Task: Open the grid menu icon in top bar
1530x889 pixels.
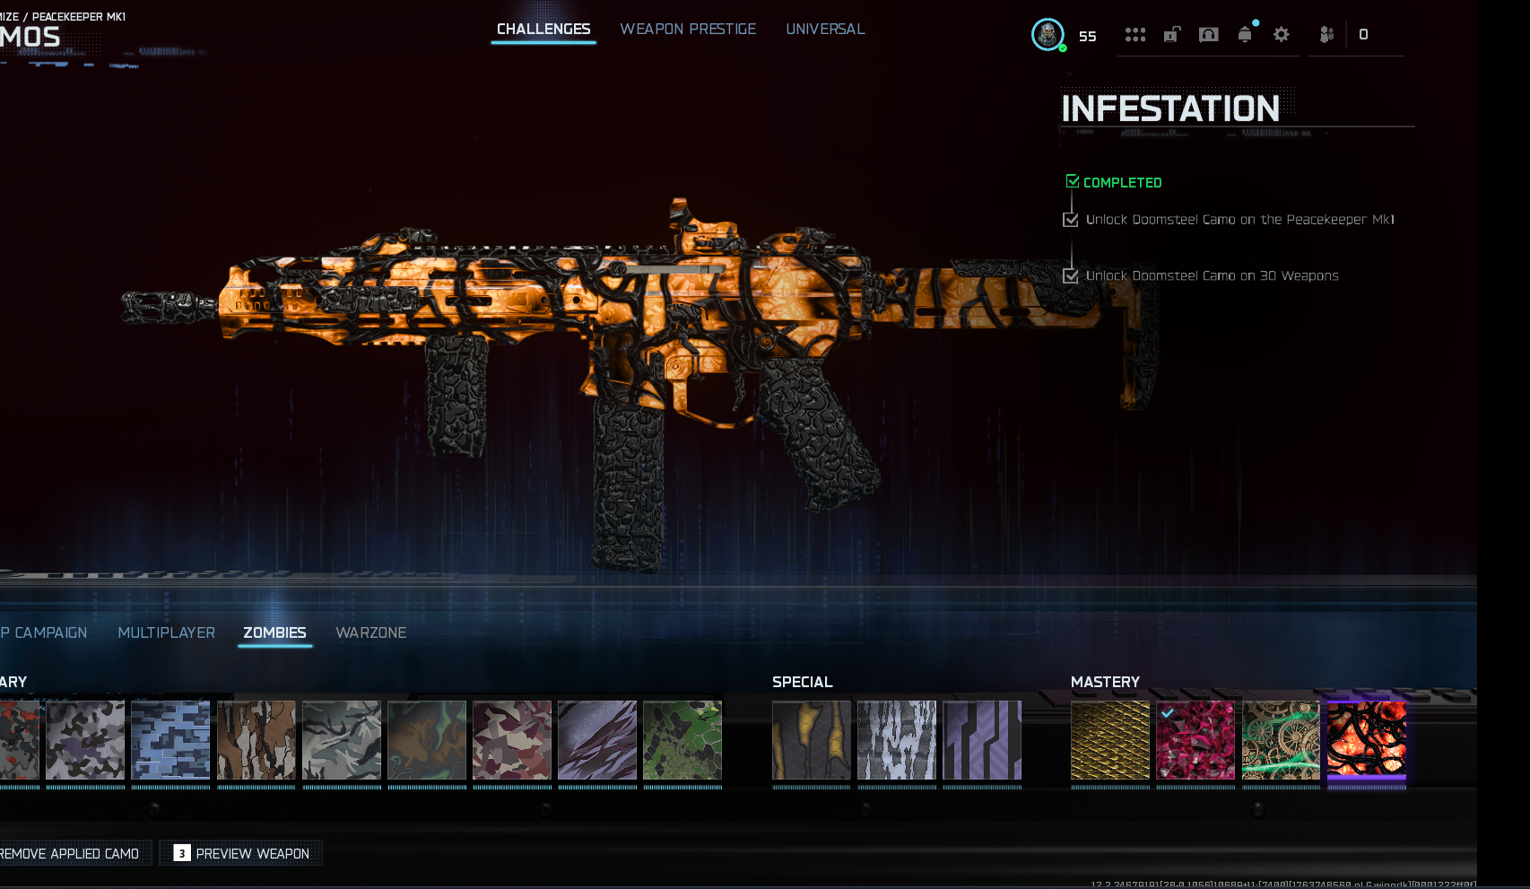Action: point(1135,35)
